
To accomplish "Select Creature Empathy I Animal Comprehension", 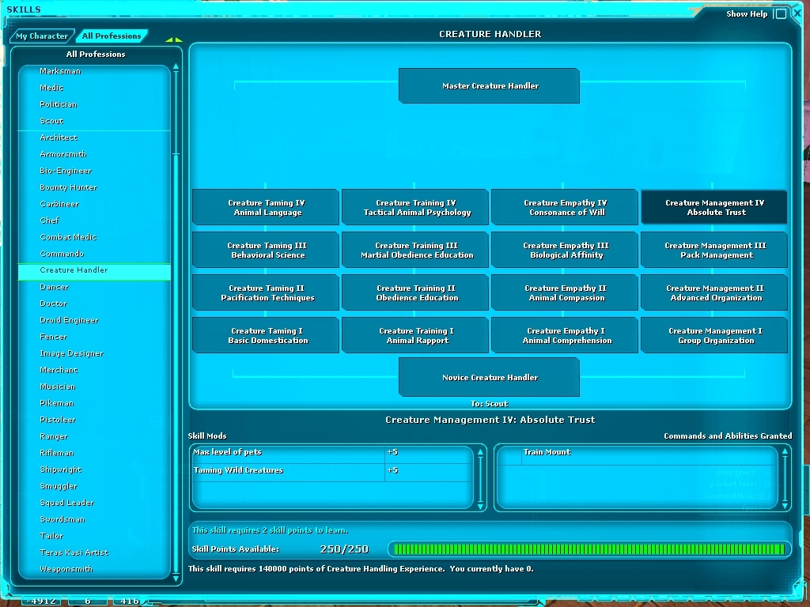I will [565, 335].
